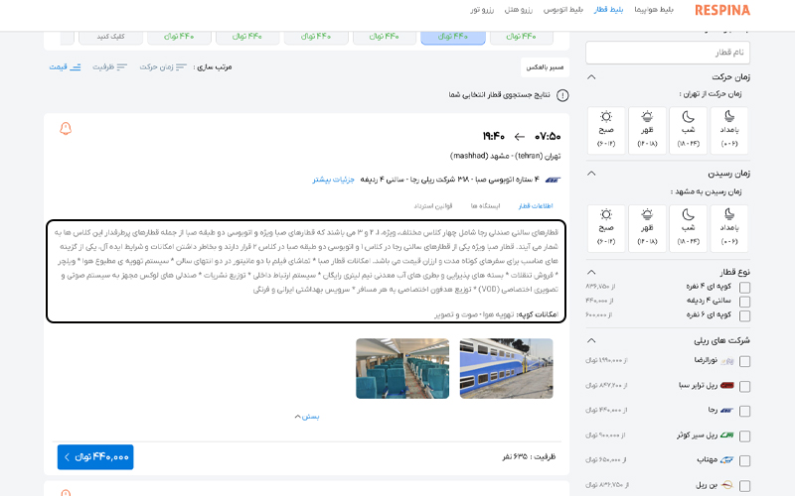Select ظهر departure time from Tehran
The width and height of the screenshot is (795, 496).
click(x=647, y=130)
